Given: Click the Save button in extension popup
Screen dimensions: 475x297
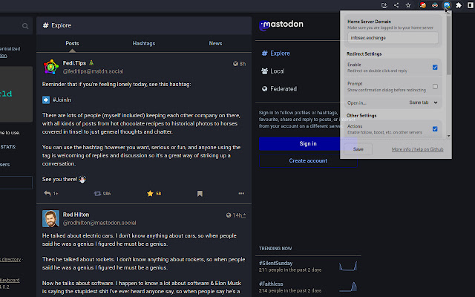Looking at the screenshot, I should pos(358,149).
